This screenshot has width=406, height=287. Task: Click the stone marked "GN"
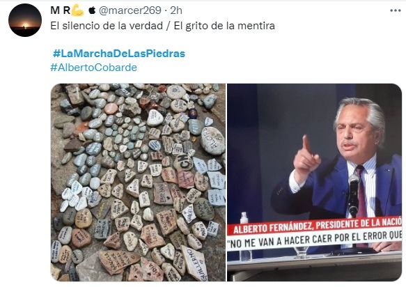click(183, 162)
